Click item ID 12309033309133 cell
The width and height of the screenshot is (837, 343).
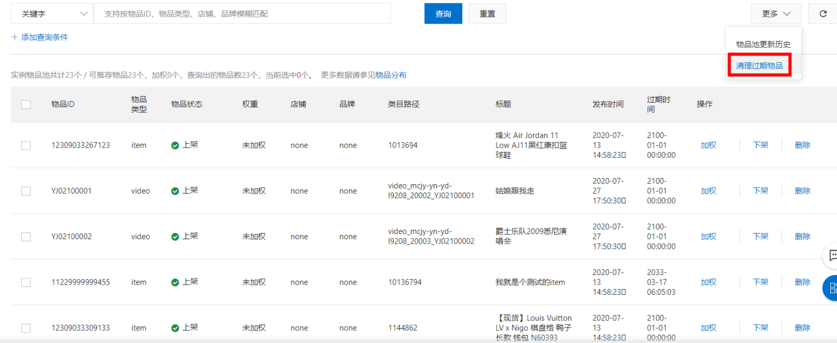coord(81,328)
